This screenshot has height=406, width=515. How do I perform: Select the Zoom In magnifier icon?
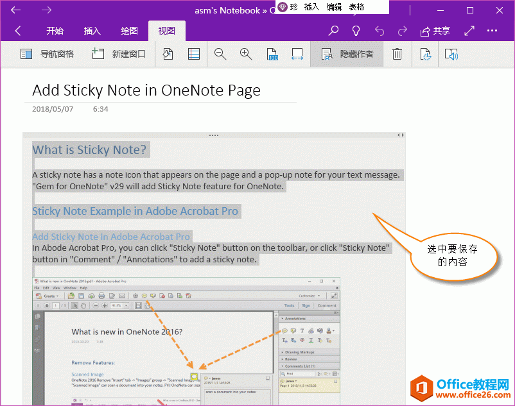[246, 54]
